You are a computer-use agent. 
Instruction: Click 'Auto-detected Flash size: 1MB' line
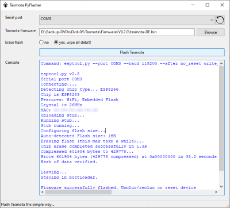(78, 136)
